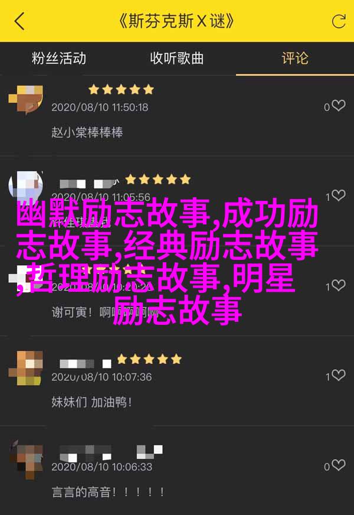Select the 评论 tab
The image size is (354, 515).
(295, 58)
